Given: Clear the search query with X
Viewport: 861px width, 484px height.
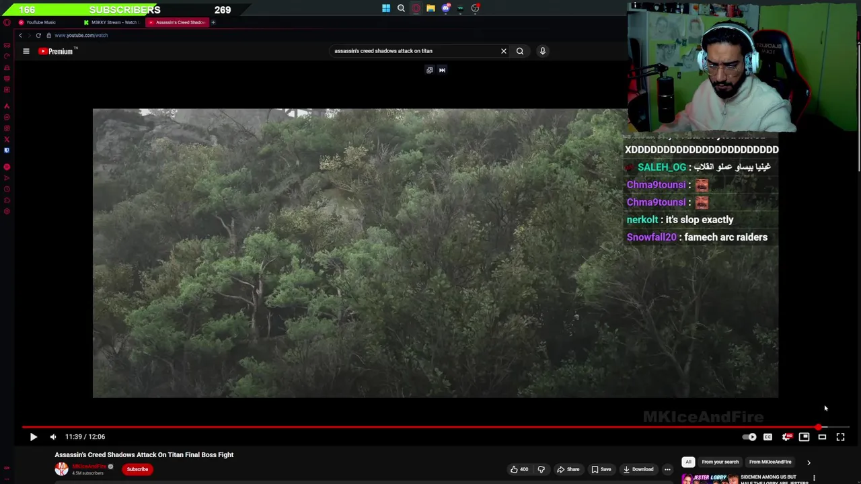Looking at the screenshot, I should 503,51.
